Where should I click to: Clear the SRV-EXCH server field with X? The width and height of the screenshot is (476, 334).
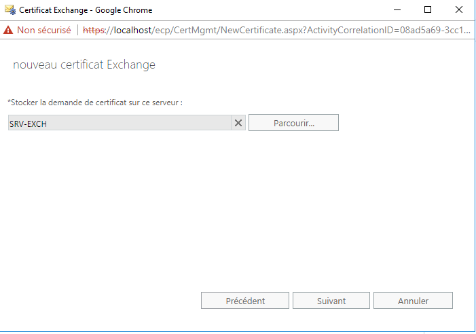pos(238,123)
